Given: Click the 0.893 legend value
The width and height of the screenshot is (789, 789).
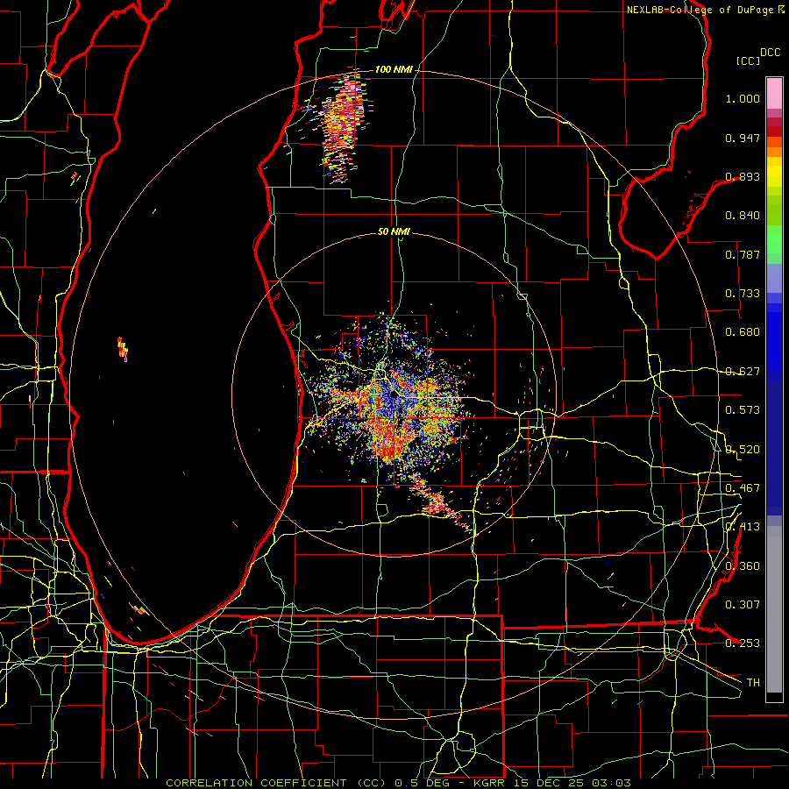Looking at the screenshot, I should (x=743, y=176).
